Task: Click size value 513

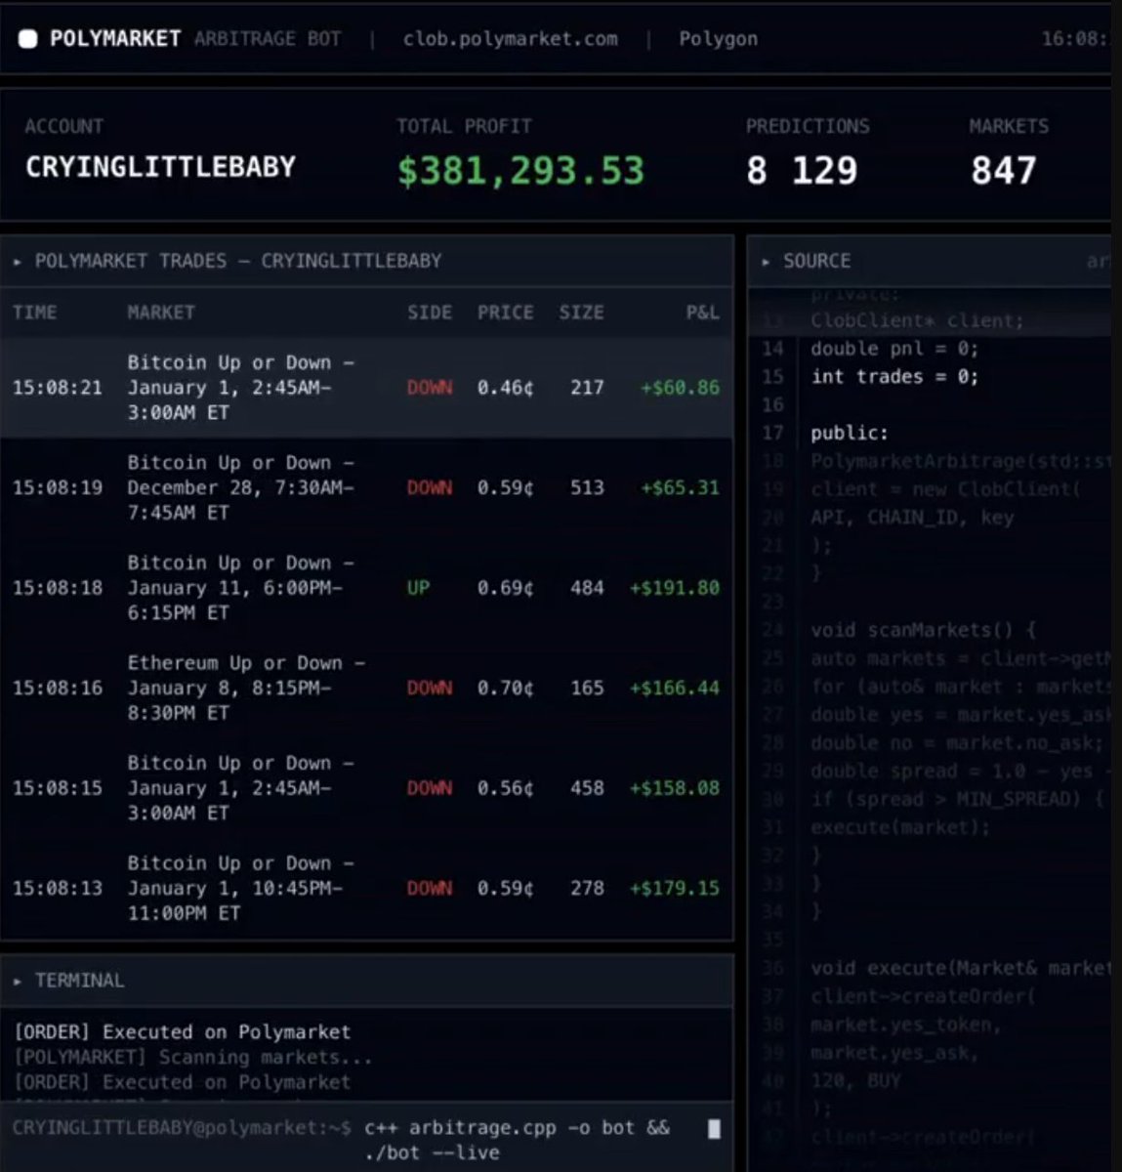Action: tap(587, 487)
